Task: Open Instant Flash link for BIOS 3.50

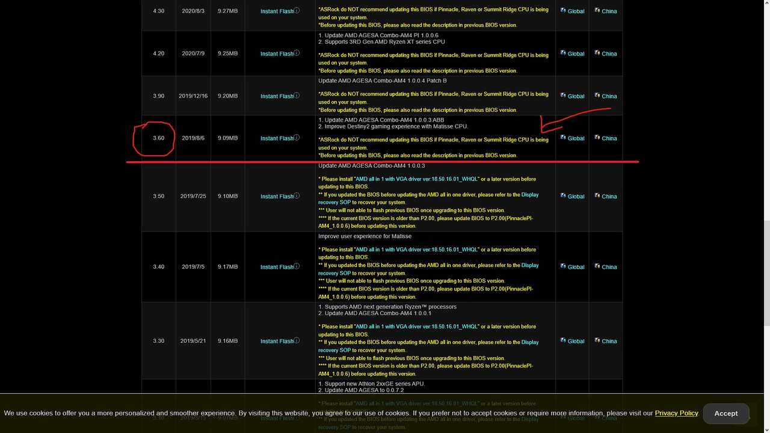Action: 277,197
